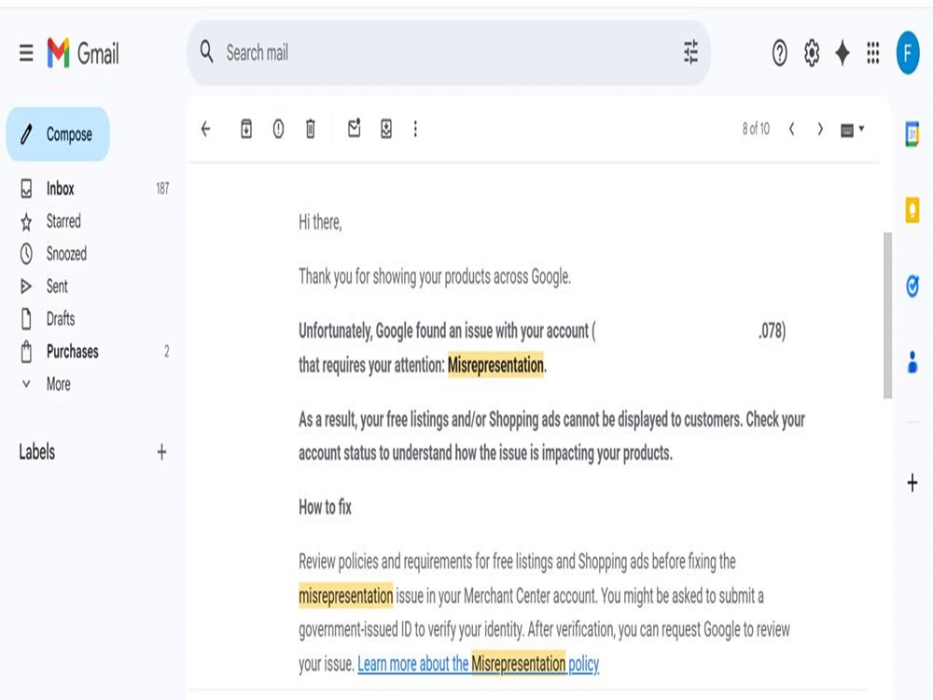Image resolution: width=933 pixels, height=700 pixels.
Task: Report this email as spam
Action: click(x=278, y=129)
